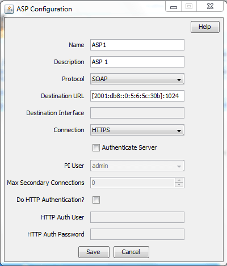Click the PI User label
The width and height of the screenshot is (227, 266).
pyautogui.click(x=74, y=166)
